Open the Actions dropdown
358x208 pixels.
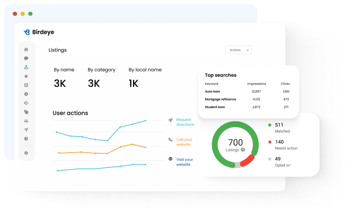click(x=239, y=50)
